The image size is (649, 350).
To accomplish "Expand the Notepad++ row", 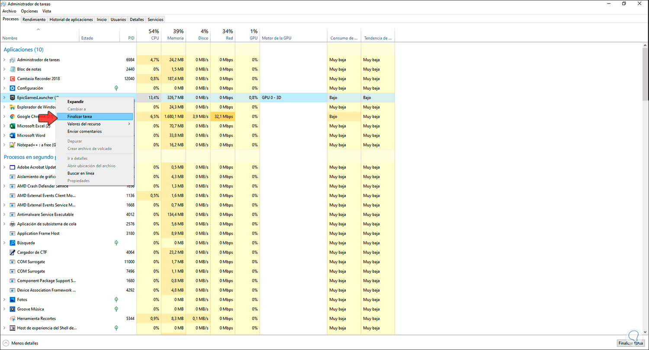I will (x=4, y=145).
